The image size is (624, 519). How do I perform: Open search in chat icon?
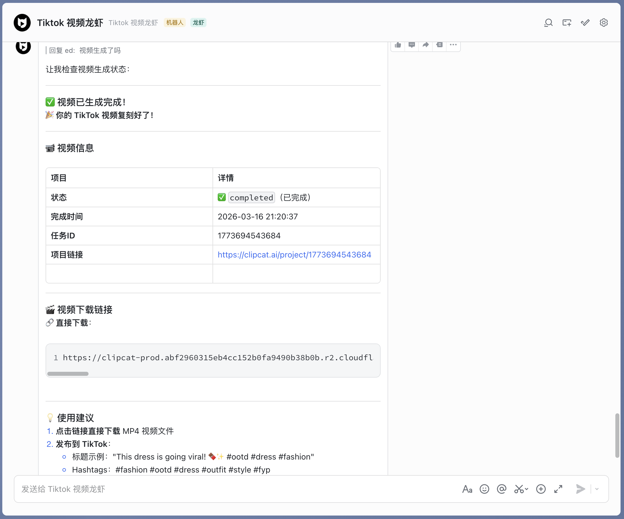tap(548, 23)
